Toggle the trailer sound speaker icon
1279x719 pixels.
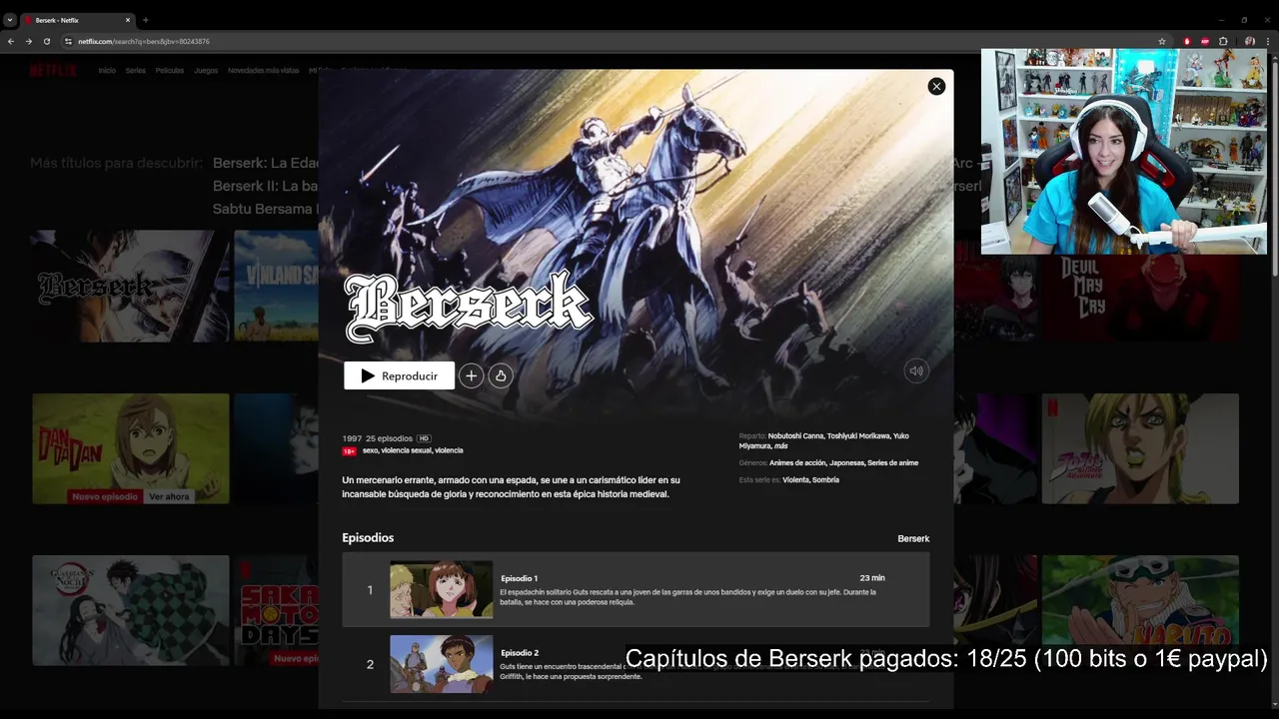tap(916, 370)
